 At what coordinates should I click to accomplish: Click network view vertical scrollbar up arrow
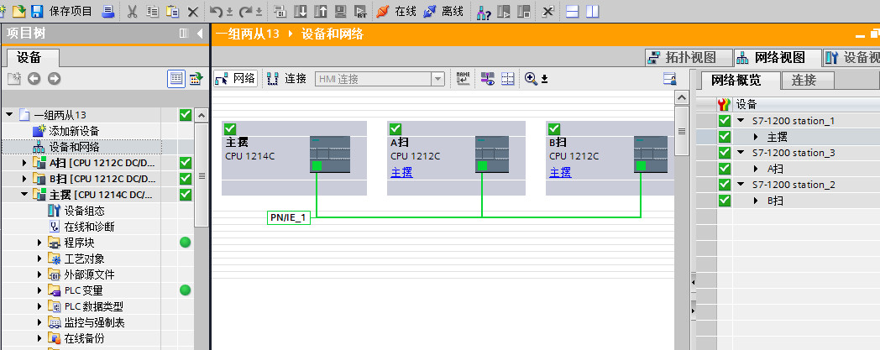coord(681,98)
